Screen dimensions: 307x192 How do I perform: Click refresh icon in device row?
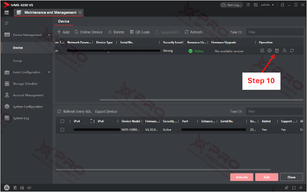pos(292,51)
